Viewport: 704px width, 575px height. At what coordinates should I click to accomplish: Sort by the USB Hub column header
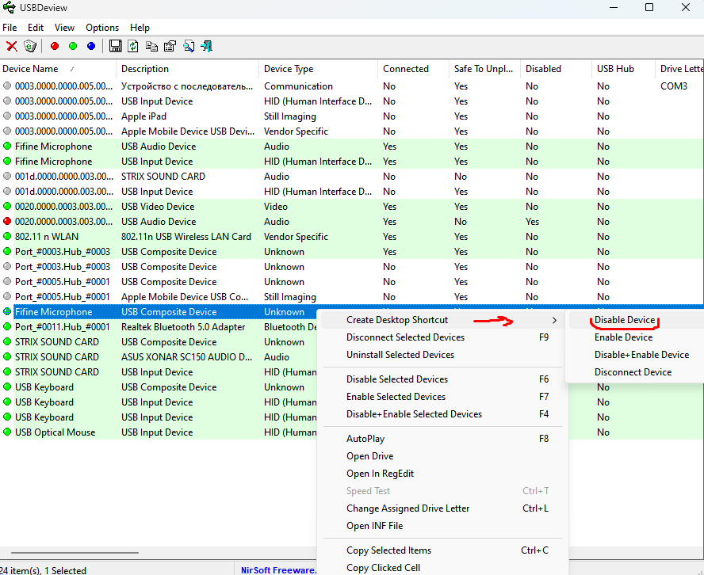tap(623, 69)
